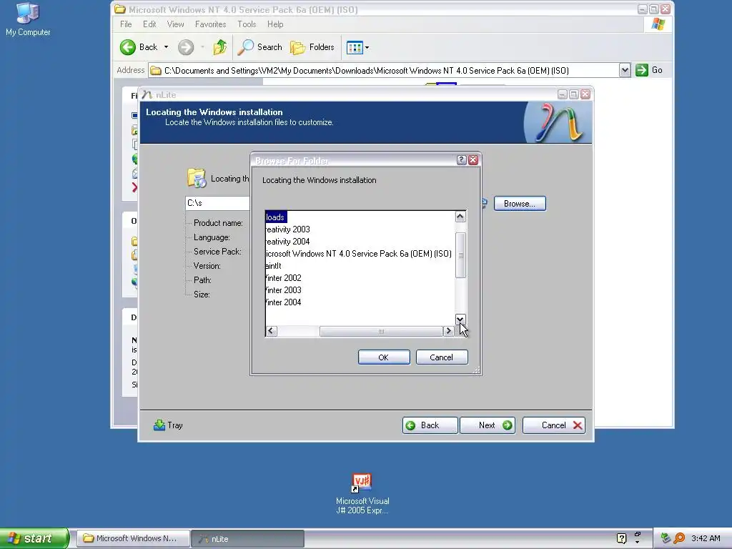
Task: Click the horizontal scrollbar thumb in folder list
Action: [x=381, y=331]
